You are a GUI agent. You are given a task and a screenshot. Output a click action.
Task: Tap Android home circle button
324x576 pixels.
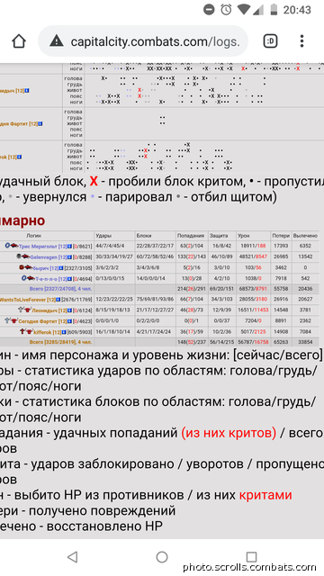[162, 557]
